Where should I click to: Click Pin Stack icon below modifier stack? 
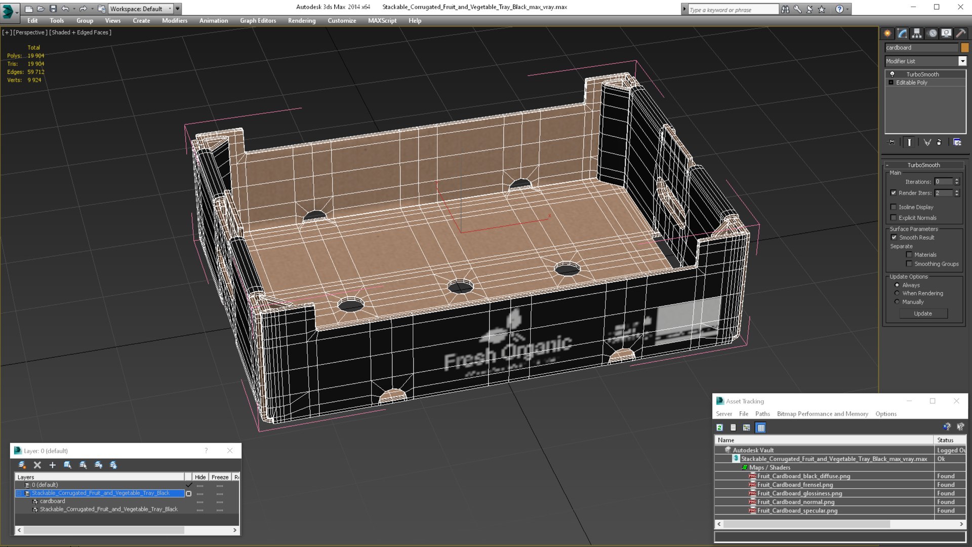(x=892, y=142)
